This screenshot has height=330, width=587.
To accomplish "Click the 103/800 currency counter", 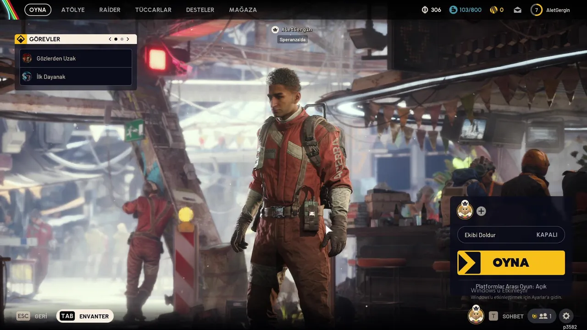I will point(470,10).
